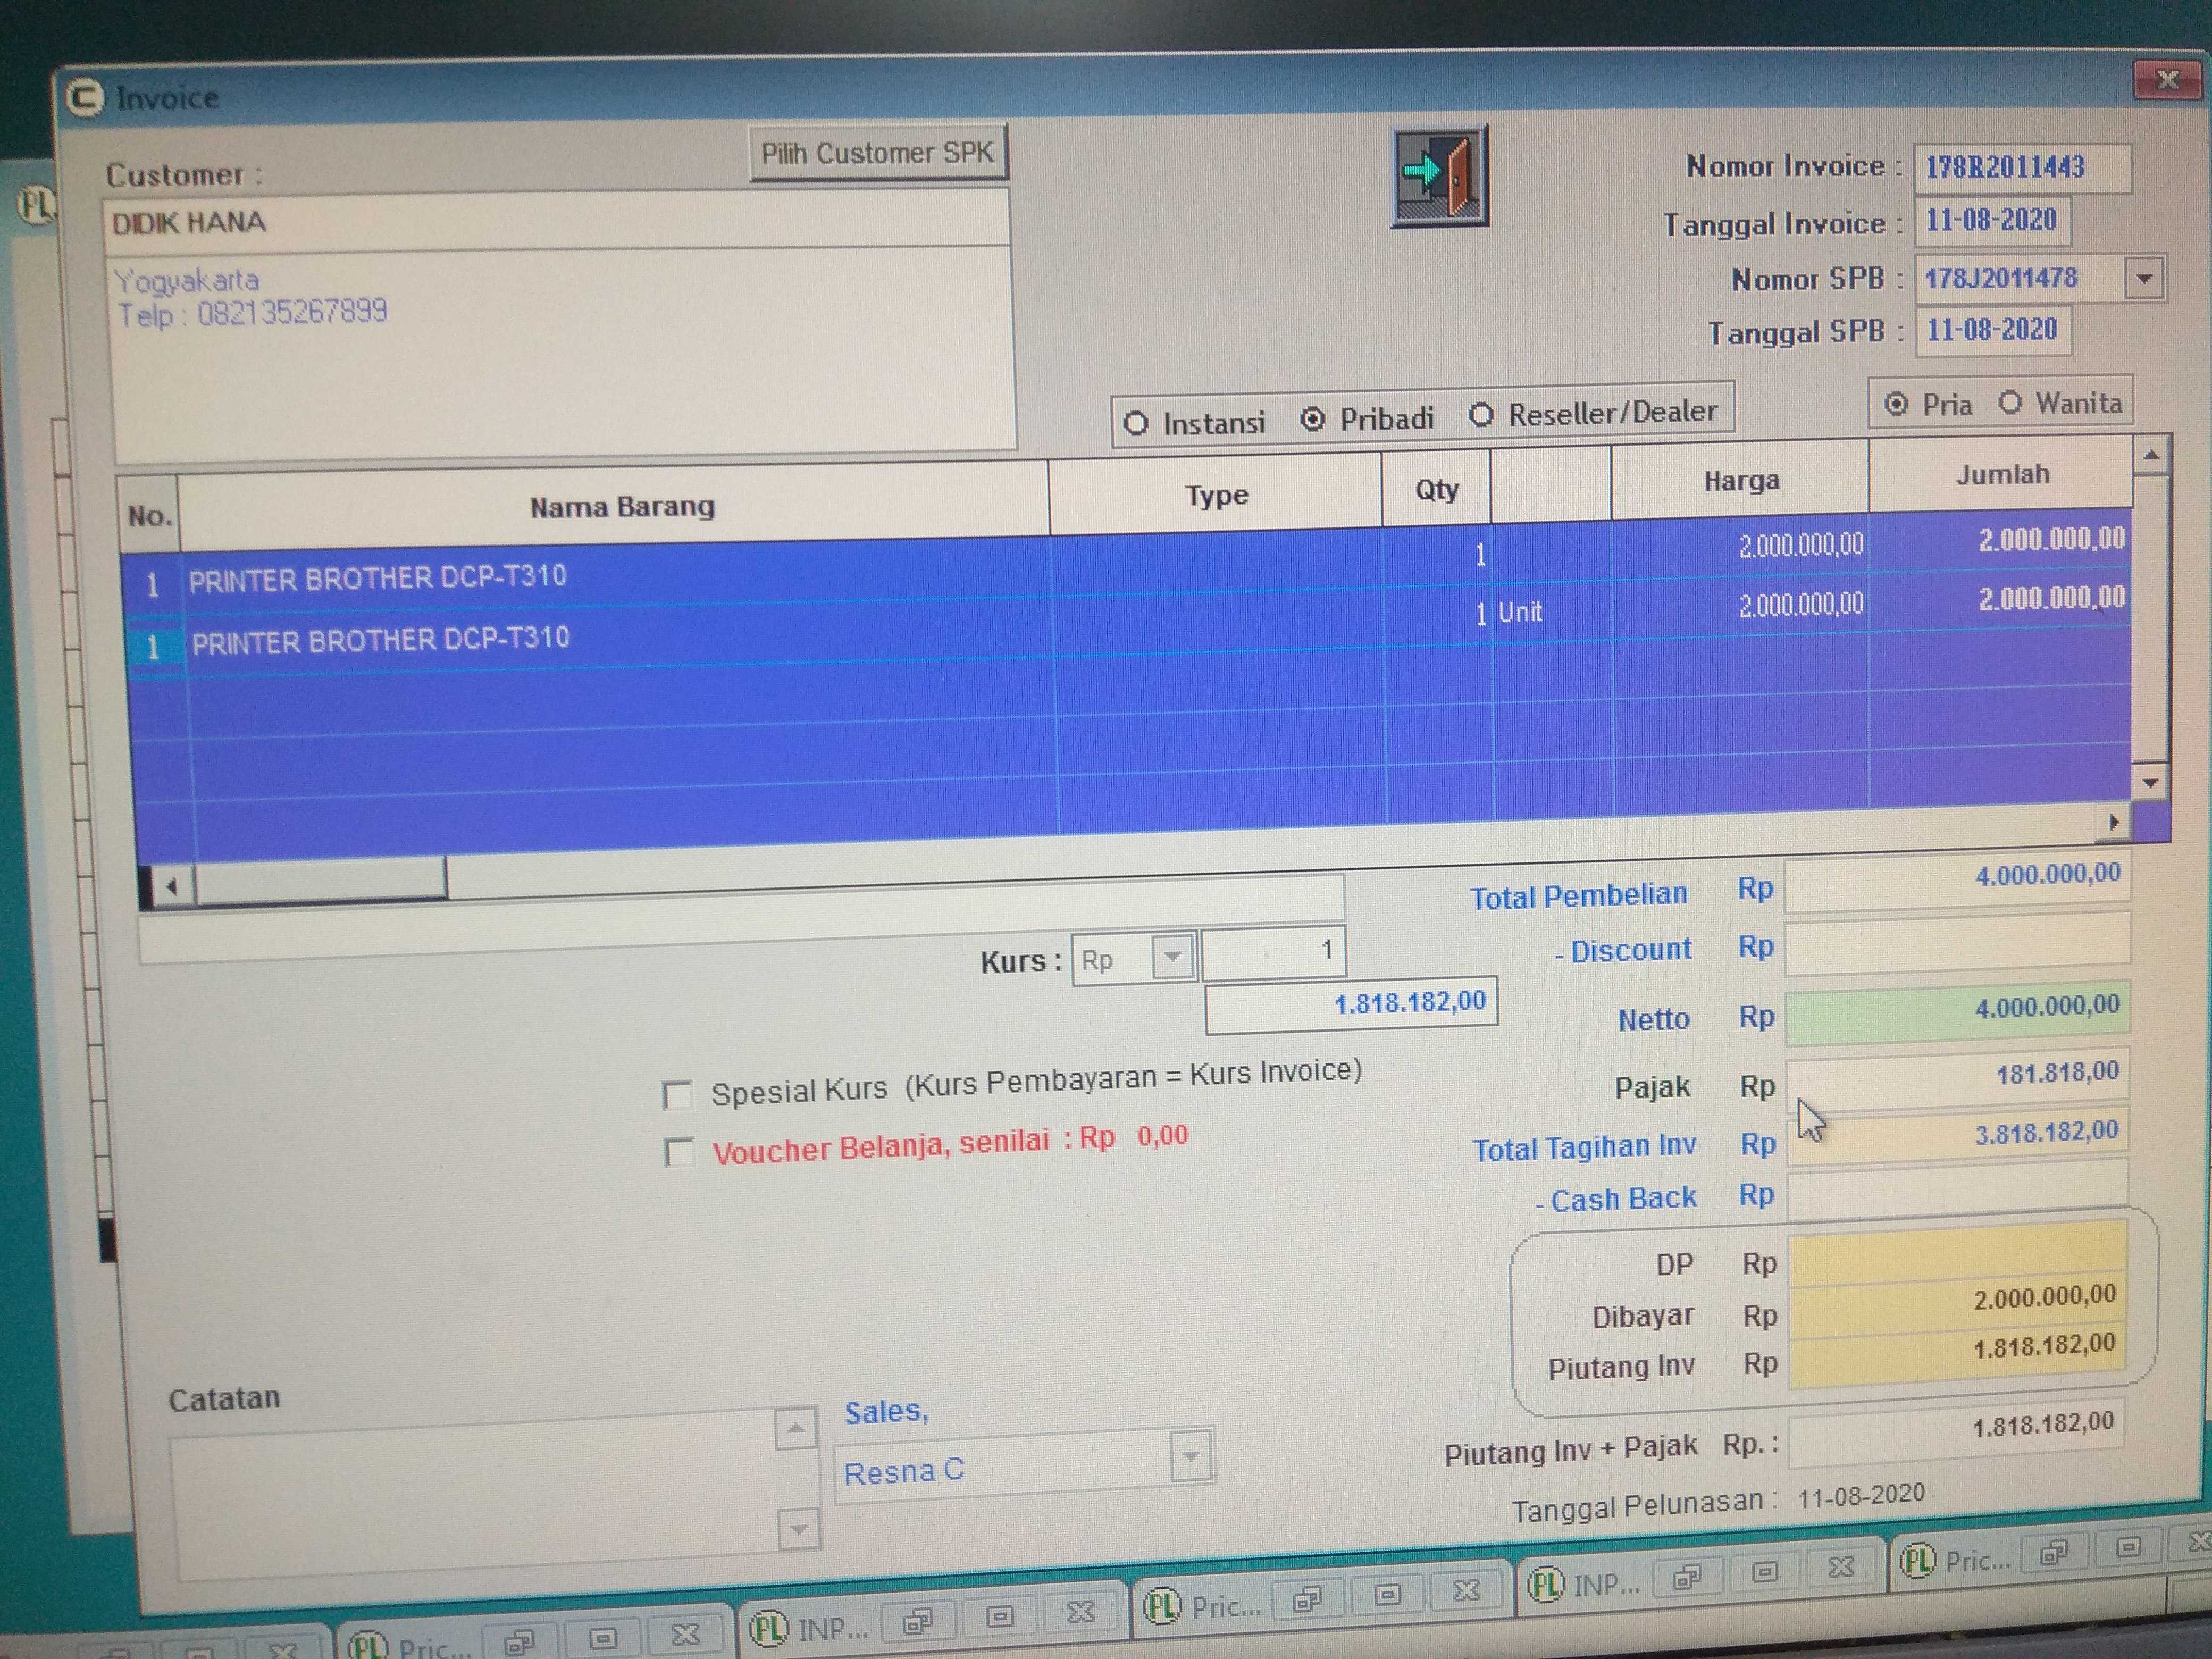
Task: Select the Instansi radio option
Action: (x=1136, y=423)
